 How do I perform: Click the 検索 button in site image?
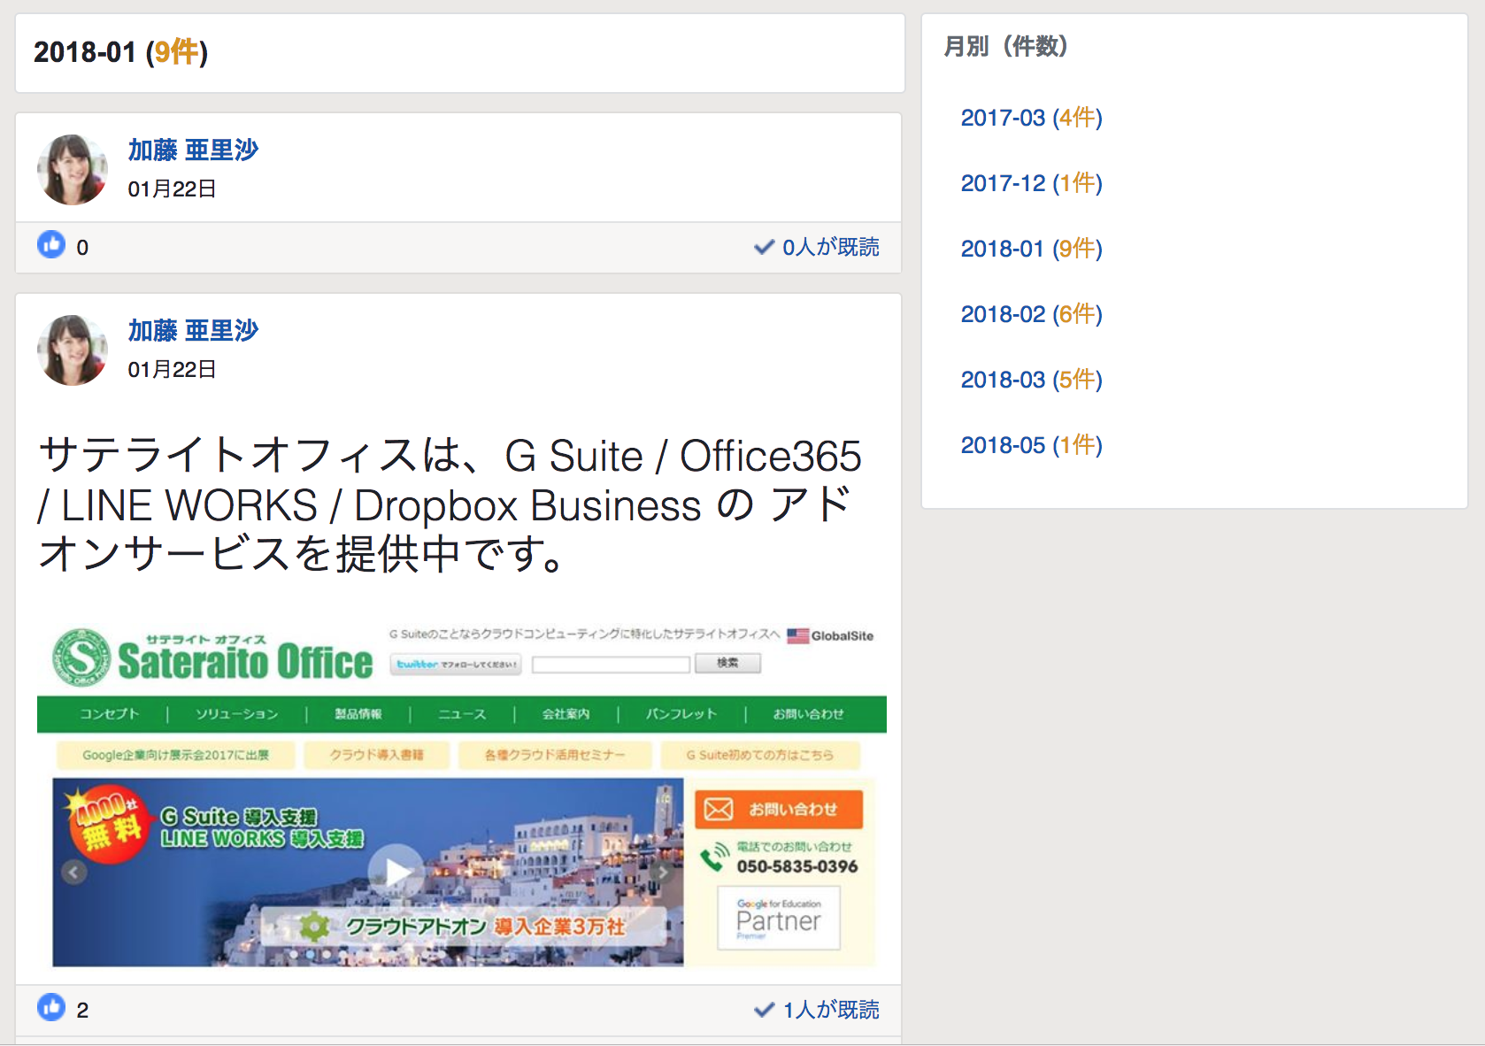[x=727, y=663]
